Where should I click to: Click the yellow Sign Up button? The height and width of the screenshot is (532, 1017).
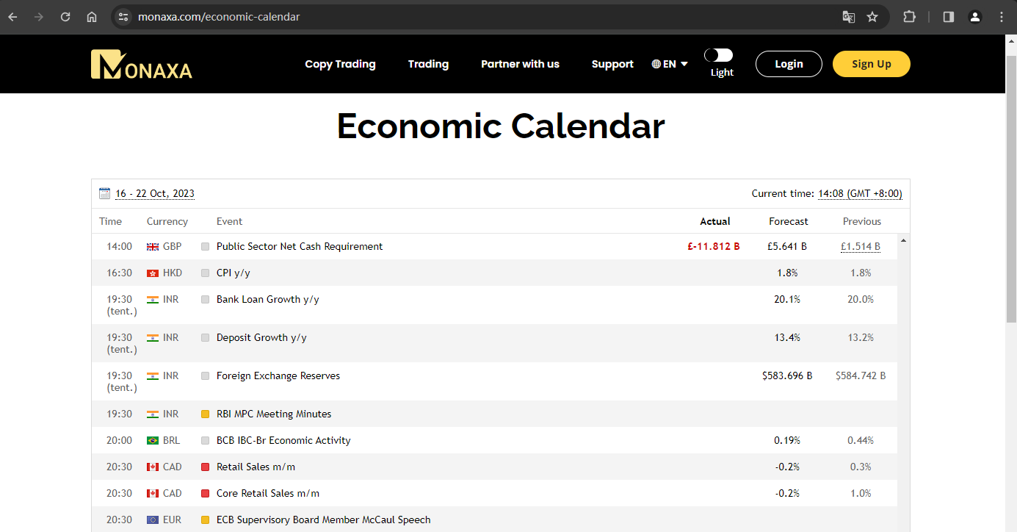[872, 64]
